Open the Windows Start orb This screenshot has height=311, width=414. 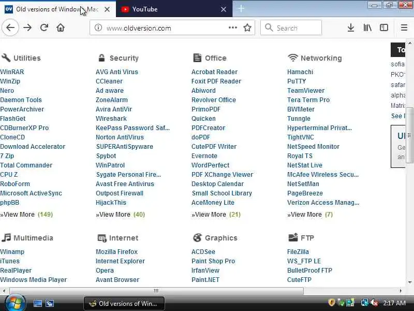[16, 303]
